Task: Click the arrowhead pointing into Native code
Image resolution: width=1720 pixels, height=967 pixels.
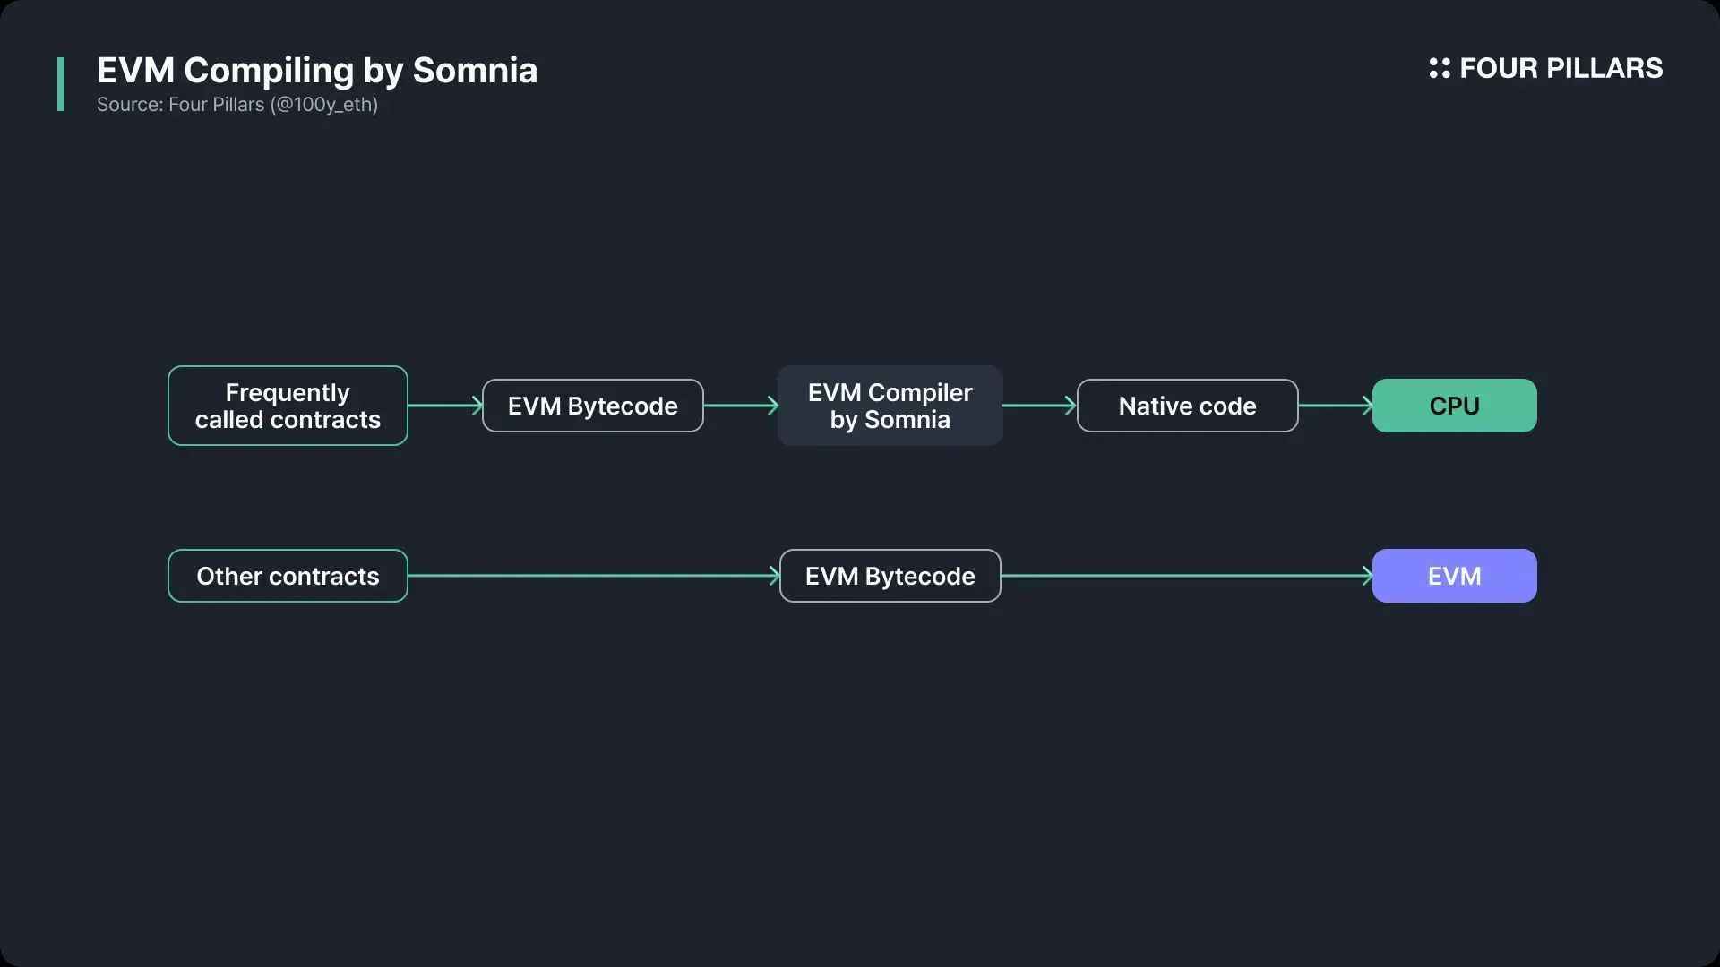Action: pyautogui.click(x=1071, y=406)
